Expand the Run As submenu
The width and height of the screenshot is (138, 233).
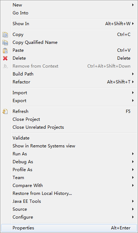click(74, 154)
